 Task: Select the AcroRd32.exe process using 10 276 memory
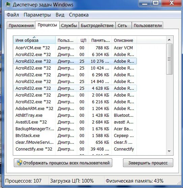point(75,61)
